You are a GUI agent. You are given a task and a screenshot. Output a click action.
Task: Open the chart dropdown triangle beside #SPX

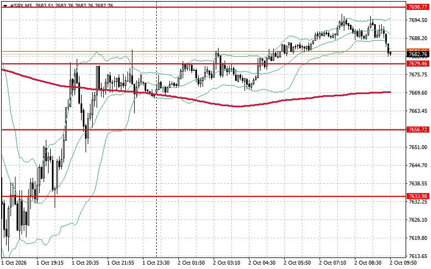[5, 6]
